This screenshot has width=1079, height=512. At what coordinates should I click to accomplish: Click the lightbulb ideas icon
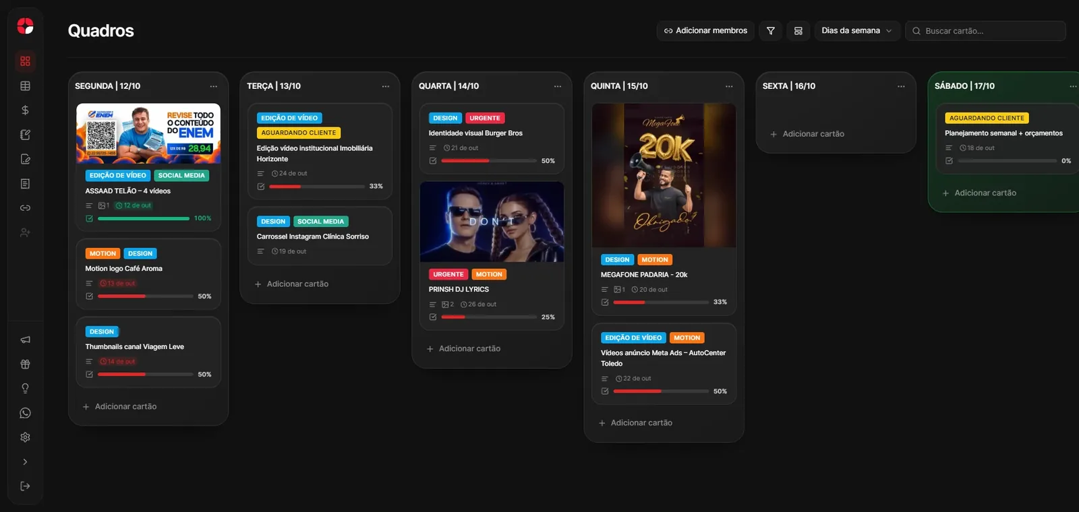(x=25, y=389)
